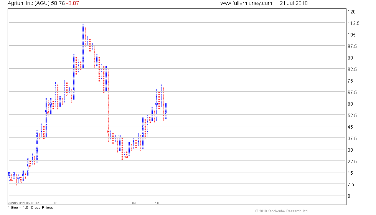Click the 112.5 price axis label
The width and height of the screenshot is (376, 215).
(353, 23)
